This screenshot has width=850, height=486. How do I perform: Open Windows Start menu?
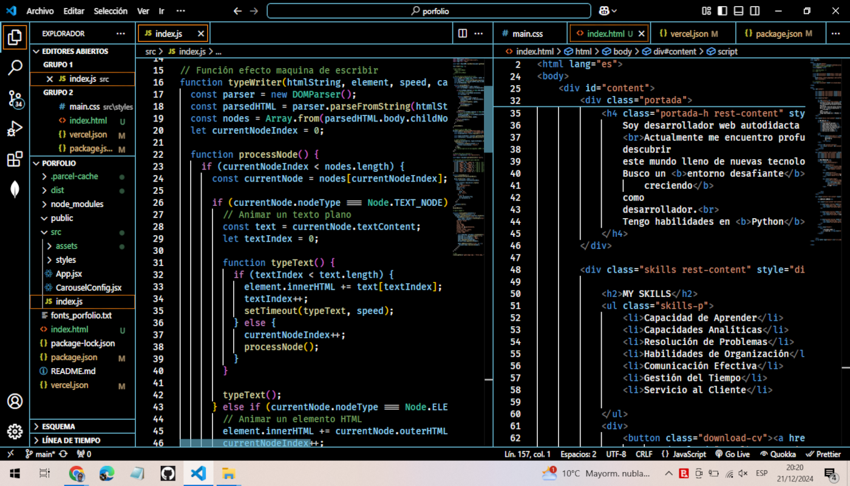[x=15, y=473]
